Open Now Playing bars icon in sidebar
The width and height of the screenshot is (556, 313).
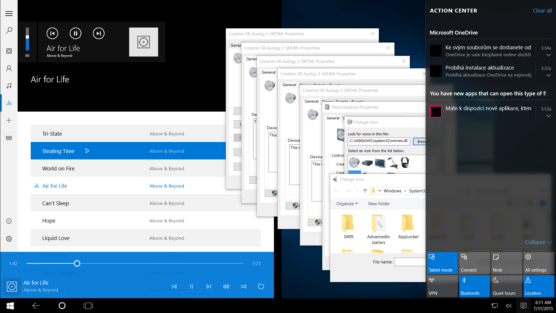tap(9, 103)
